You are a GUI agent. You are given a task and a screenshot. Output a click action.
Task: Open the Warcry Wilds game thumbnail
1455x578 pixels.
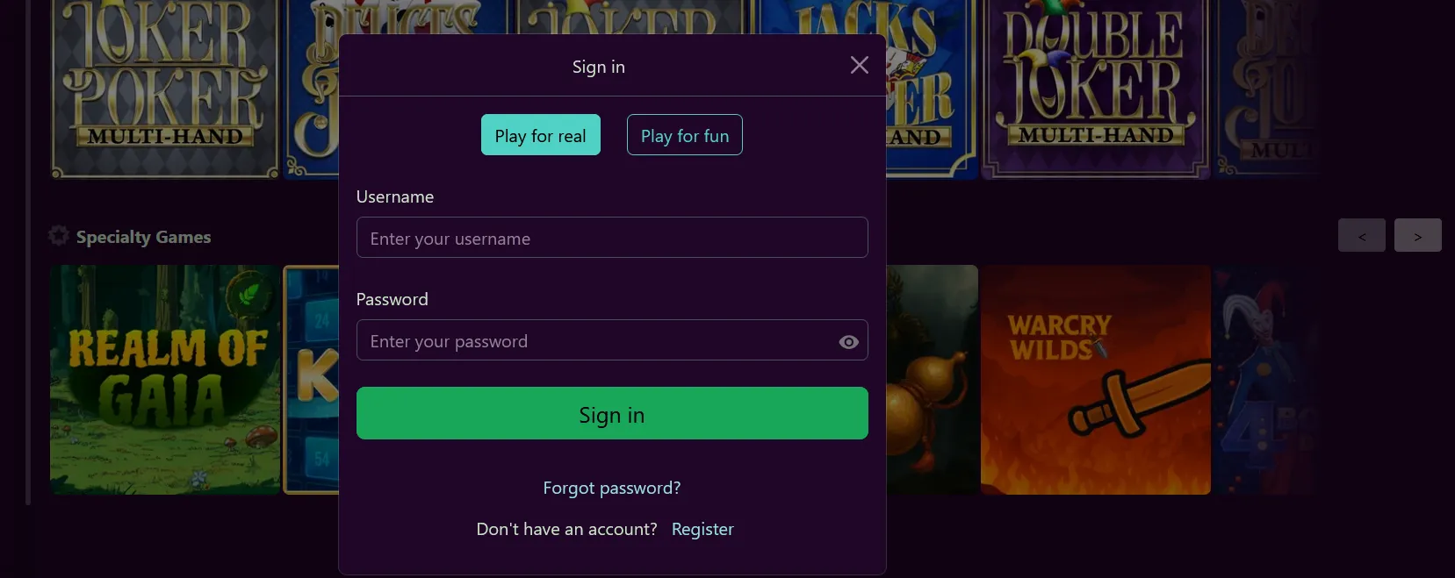[x=1094, y=379]
